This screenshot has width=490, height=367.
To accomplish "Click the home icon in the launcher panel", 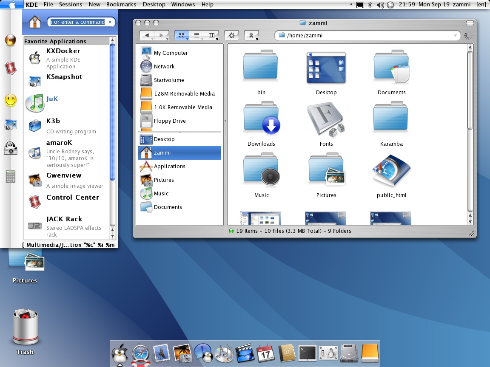I will pos(35,22).
